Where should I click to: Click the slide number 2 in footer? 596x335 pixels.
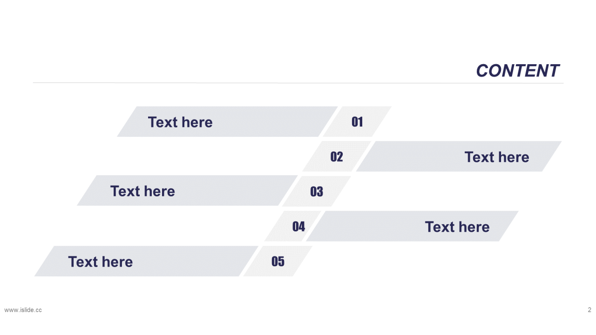click(589, 310)
